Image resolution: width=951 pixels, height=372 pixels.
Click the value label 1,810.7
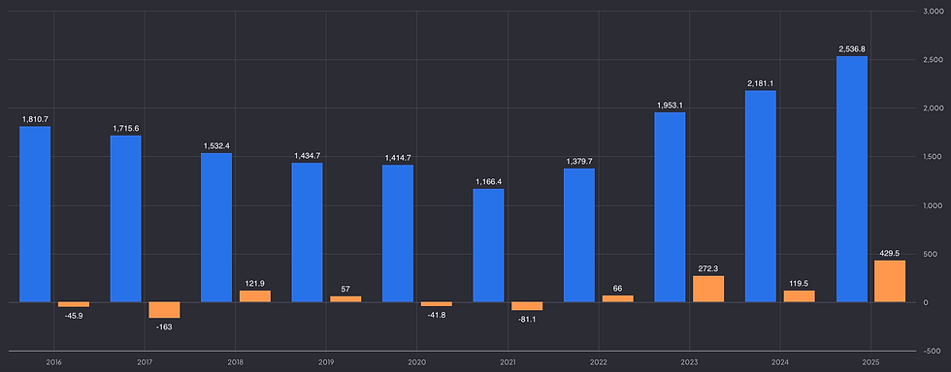(x=35, y=119)
